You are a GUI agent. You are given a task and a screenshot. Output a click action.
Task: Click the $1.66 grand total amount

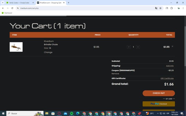[169, 84]
